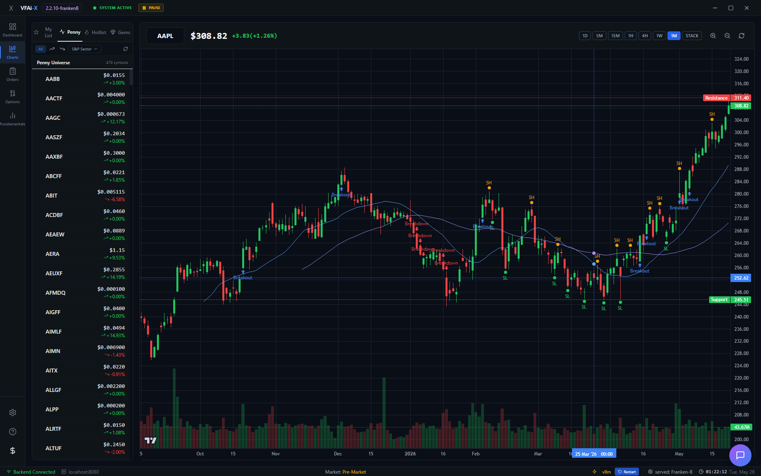Open the Charts sidebar section
This screenshot has width=761, height=476.
12,52
